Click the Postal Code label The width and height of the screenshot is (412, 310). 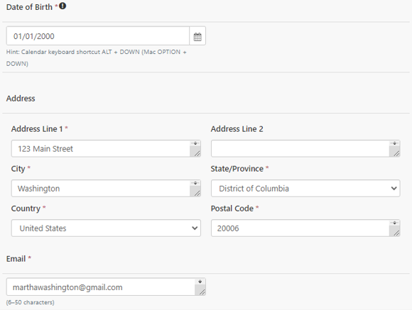tap(232, 209)
